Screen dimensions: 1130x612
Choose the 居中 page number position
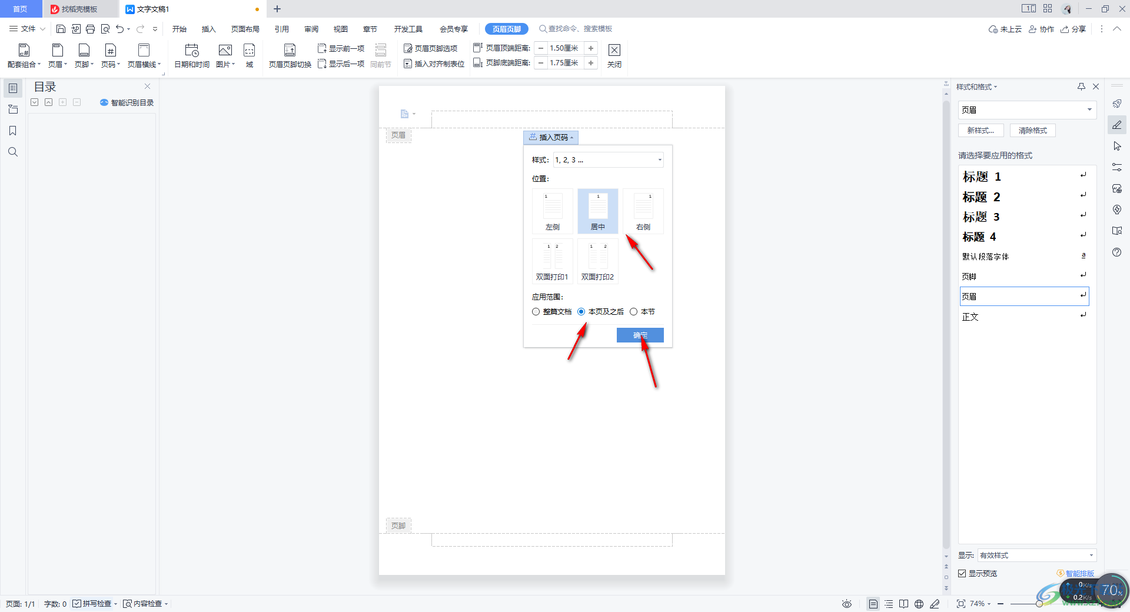click(598, 211)
